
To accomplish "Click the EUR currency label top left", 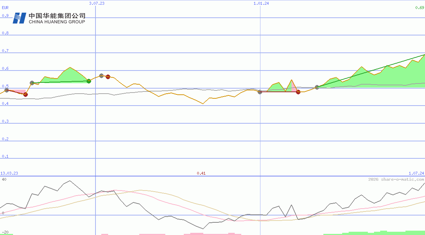I will click(x=5, y=7).
